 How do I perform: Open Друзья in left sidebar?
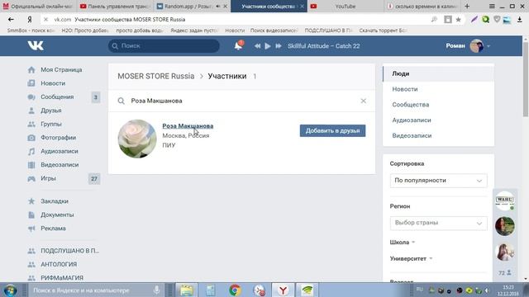click(51, 111)
